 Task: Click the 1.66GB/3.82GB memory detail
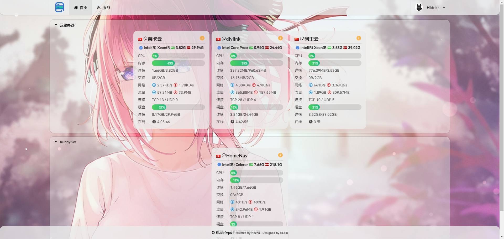[165, 71]
